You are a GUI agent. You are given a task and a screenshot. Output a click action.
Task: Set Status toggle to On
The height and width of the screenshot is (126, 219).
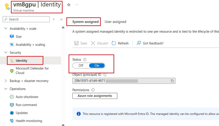click(97, 65)
